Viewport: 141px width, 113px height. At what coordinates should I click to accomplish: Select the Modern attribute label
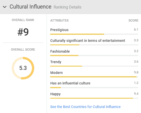(x=56, y=73)
